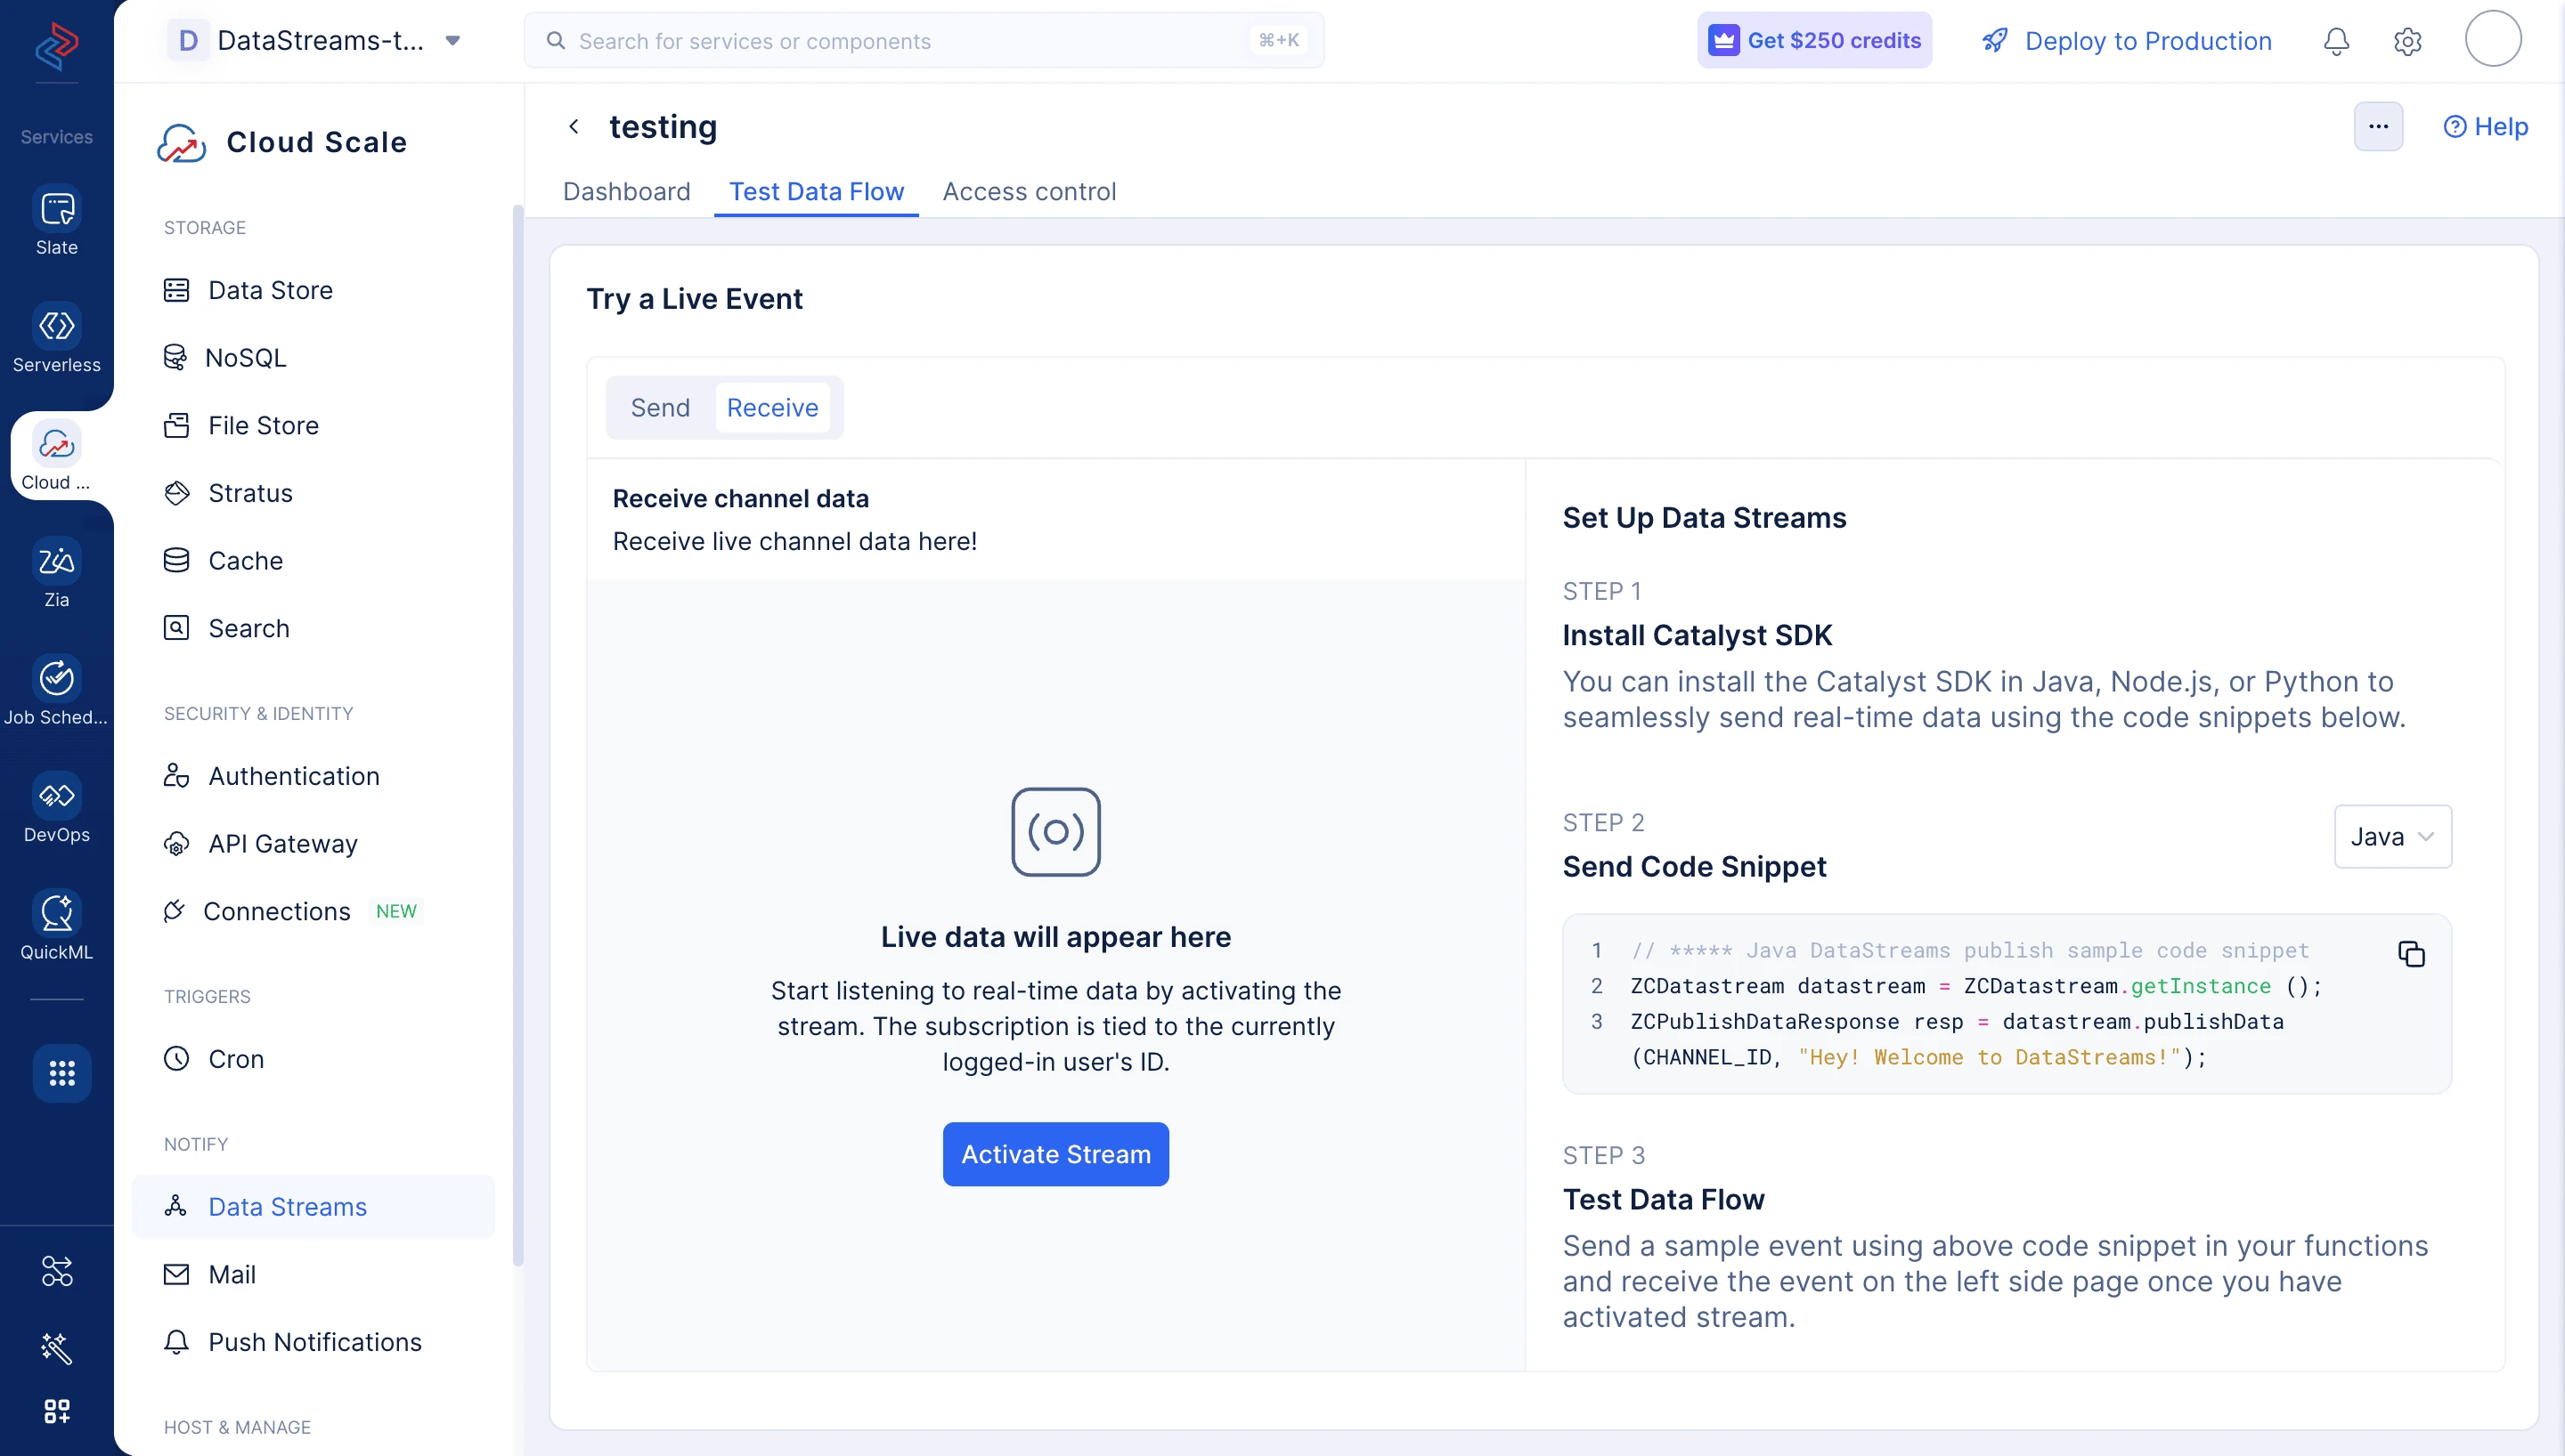2565x1456 pixels.
Task: Open the all-services grid icon
Action: click(61, 1073)
